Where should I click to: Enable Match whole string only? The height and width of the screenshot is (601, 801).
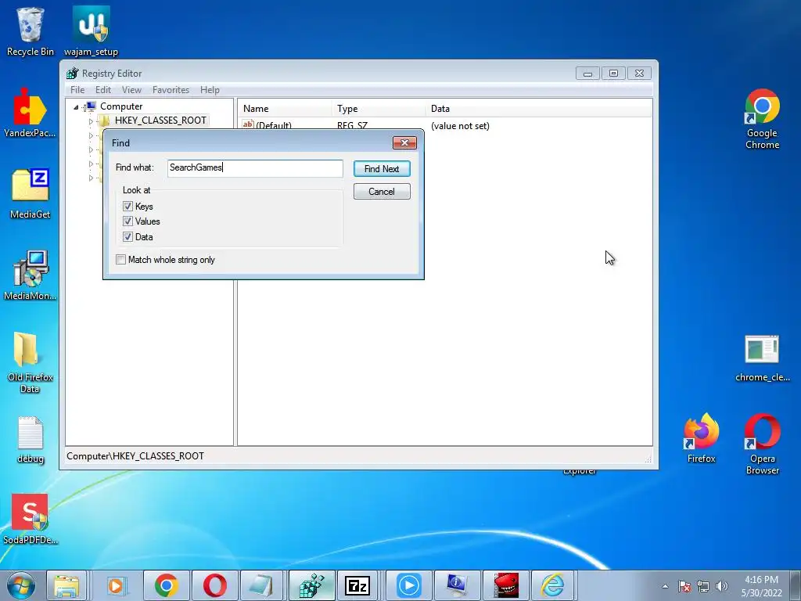(x=121, y=260)
